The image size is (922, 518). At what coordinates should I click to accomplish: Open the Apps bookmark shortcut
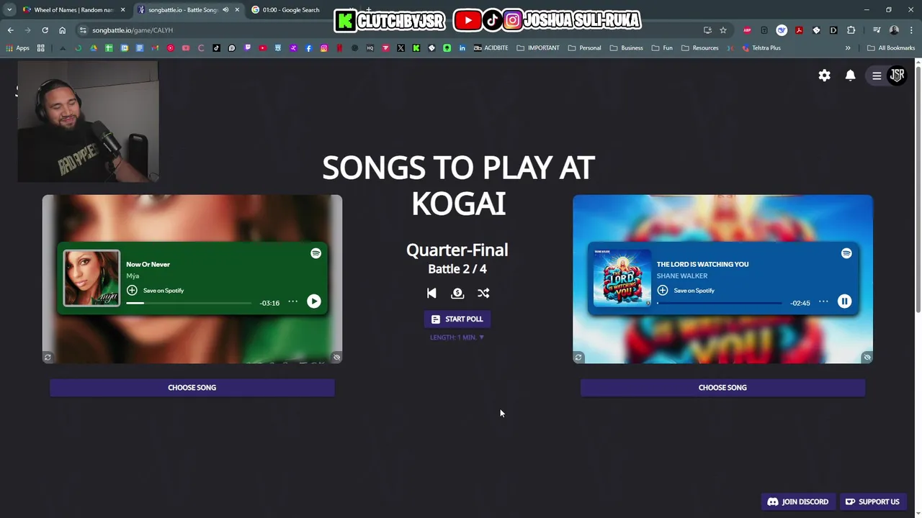[x=17, y=48]
